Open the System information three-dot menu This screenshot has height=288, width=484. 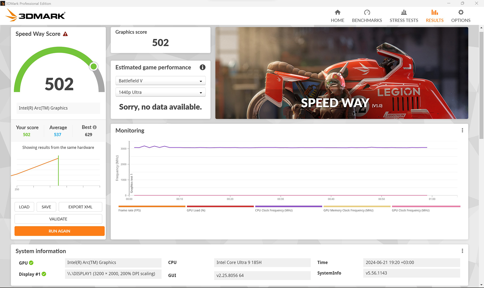click(x=462, y=251)
